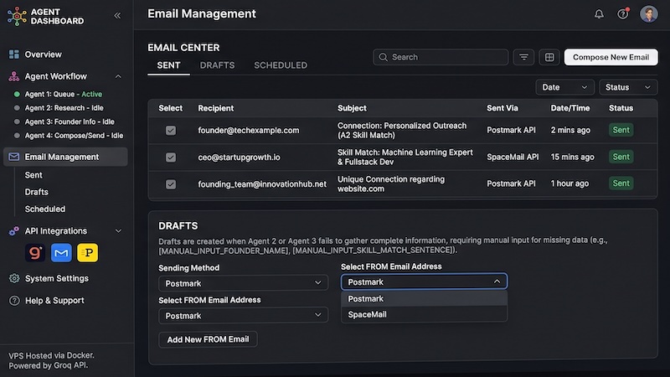Viewport: 670px width, 377px height.
Task: Open the yellow P Postmark integration icon
Action: point(88,253)
